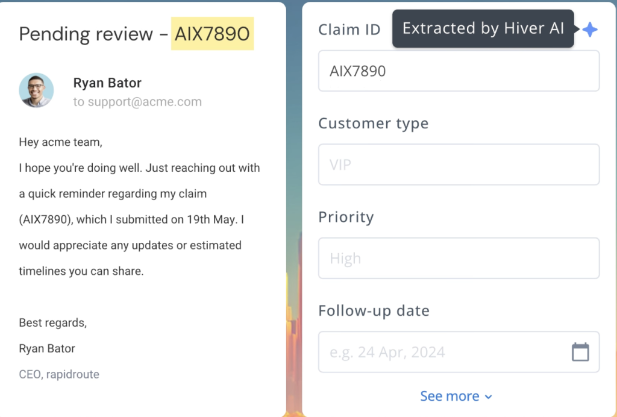Click Ryan Bator's profile avatar
617x417 pixels.
36,91
